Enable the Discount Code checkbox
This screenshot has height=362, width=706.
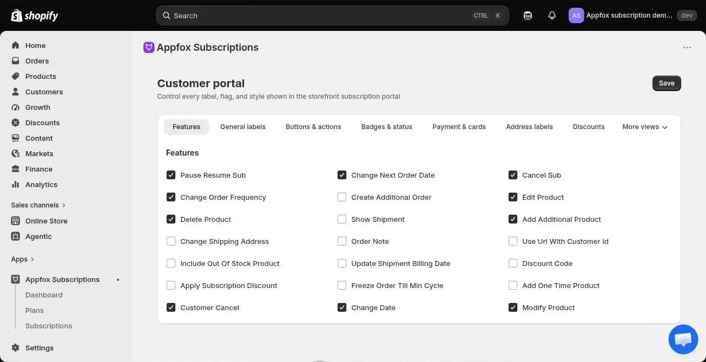(513, 263)
